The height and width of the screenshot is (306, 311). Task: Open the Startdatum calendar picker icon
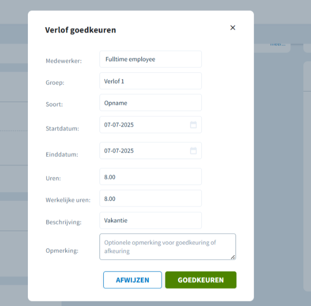pos(193,125)
